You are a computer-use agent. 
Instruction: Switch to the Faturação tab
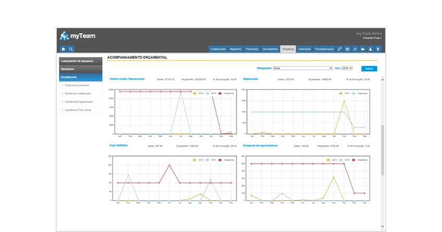click(x=305, y=49)
